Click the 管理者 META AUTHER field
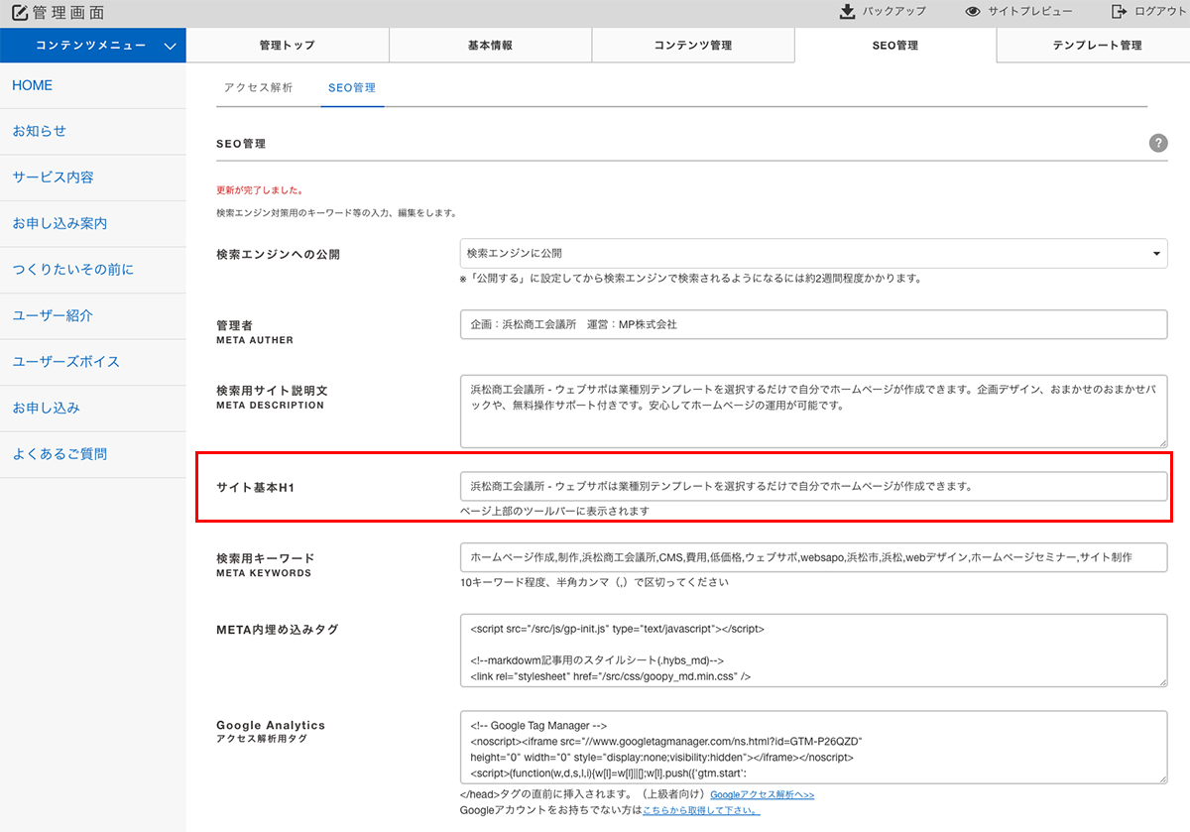Screen dimensions: 1190x832 (x=813, y=324)
